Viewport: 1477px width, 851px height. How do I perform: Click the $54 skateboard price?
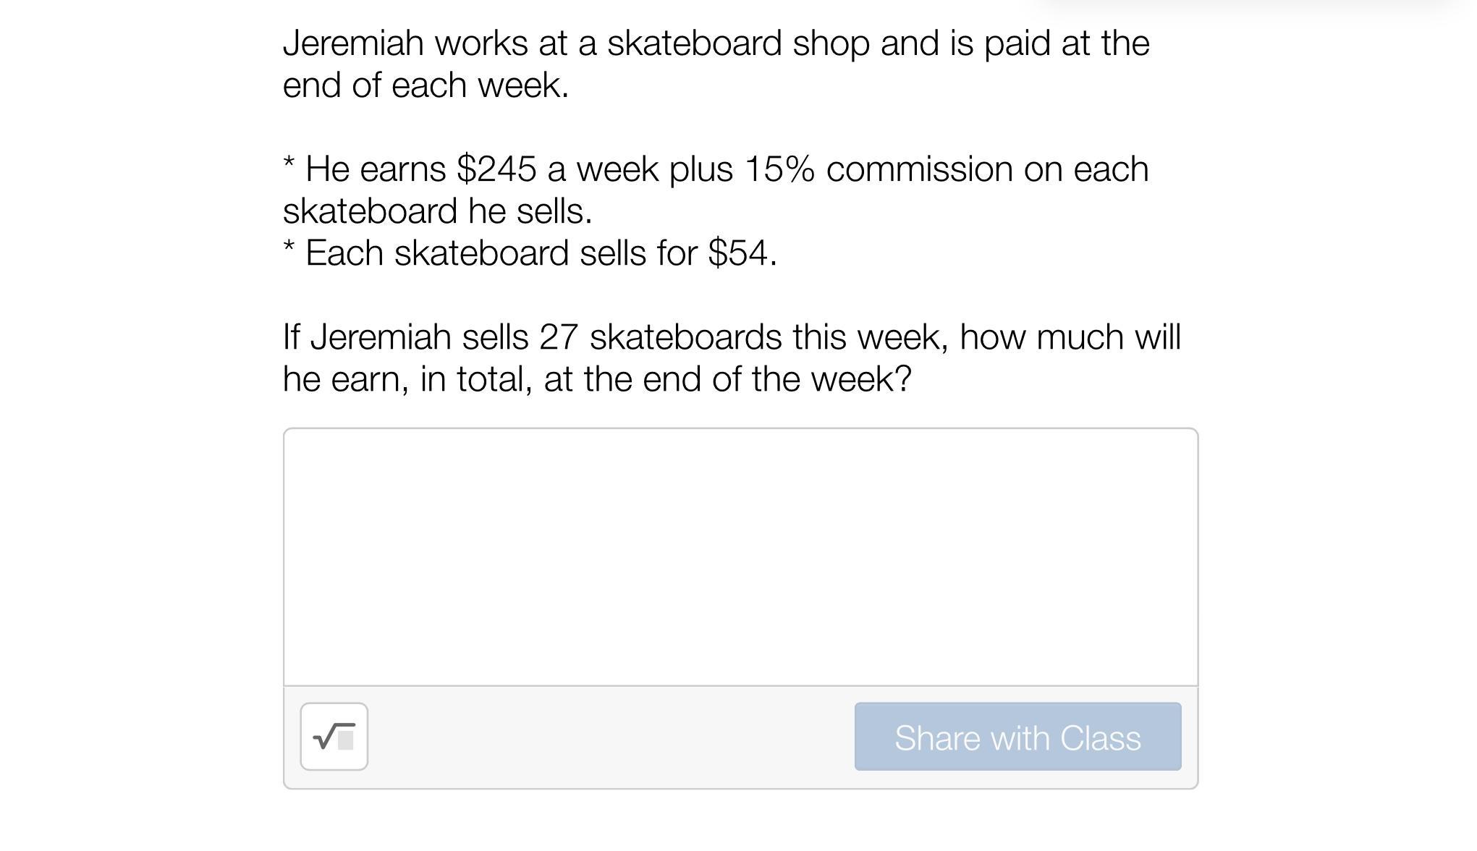[738, 253]
